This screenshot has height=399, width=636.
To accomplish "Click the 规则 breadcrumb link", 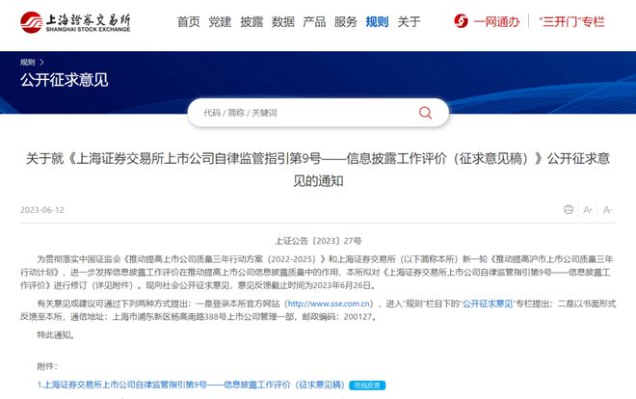I will pos(28,63).
